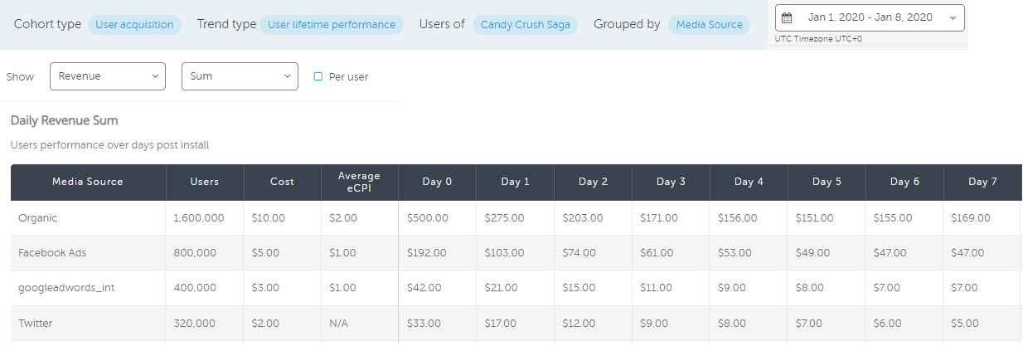
Task: Expand the date range dropdown arrow
Action: point(953,18)
